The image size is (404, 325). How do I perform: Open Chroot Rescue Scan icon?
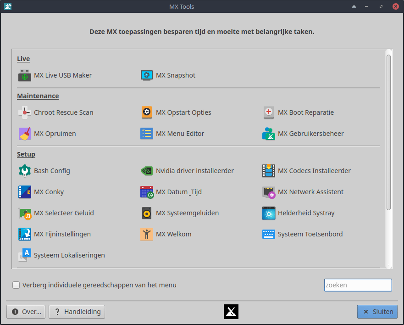point(25,112)
